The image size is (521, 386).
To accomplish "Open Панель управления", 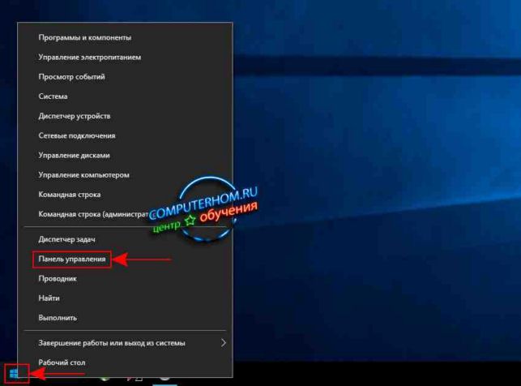I will (125, 259).
